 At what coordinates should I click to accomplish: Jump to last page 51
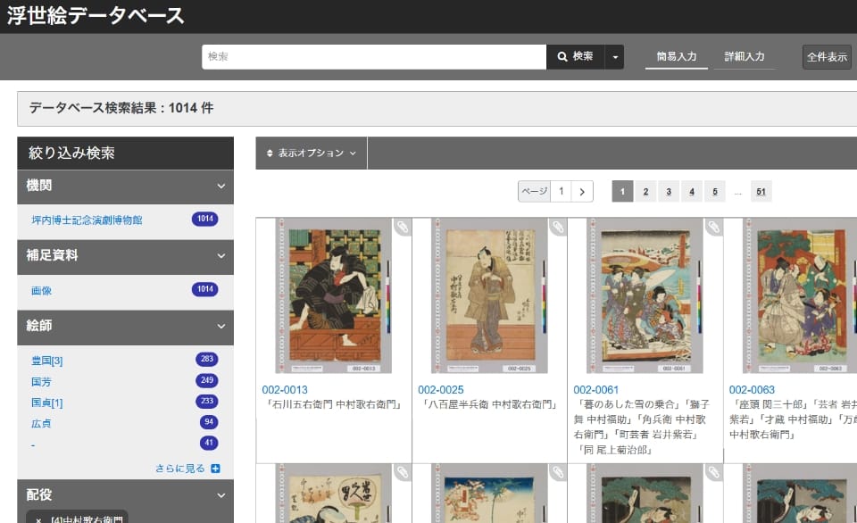click(761, 192)
